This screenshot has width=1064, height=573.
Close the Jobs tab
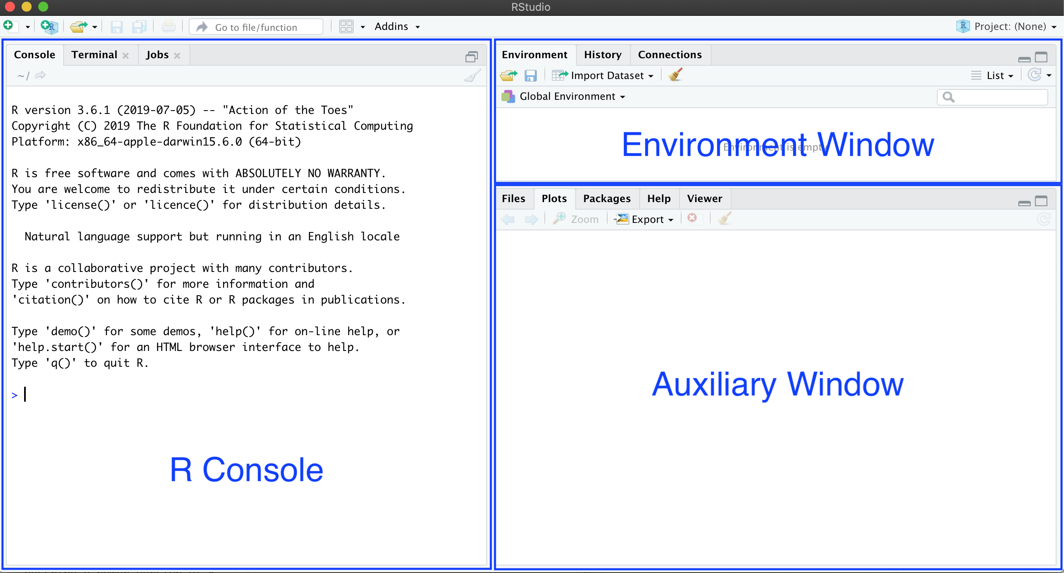coord(177,56)
